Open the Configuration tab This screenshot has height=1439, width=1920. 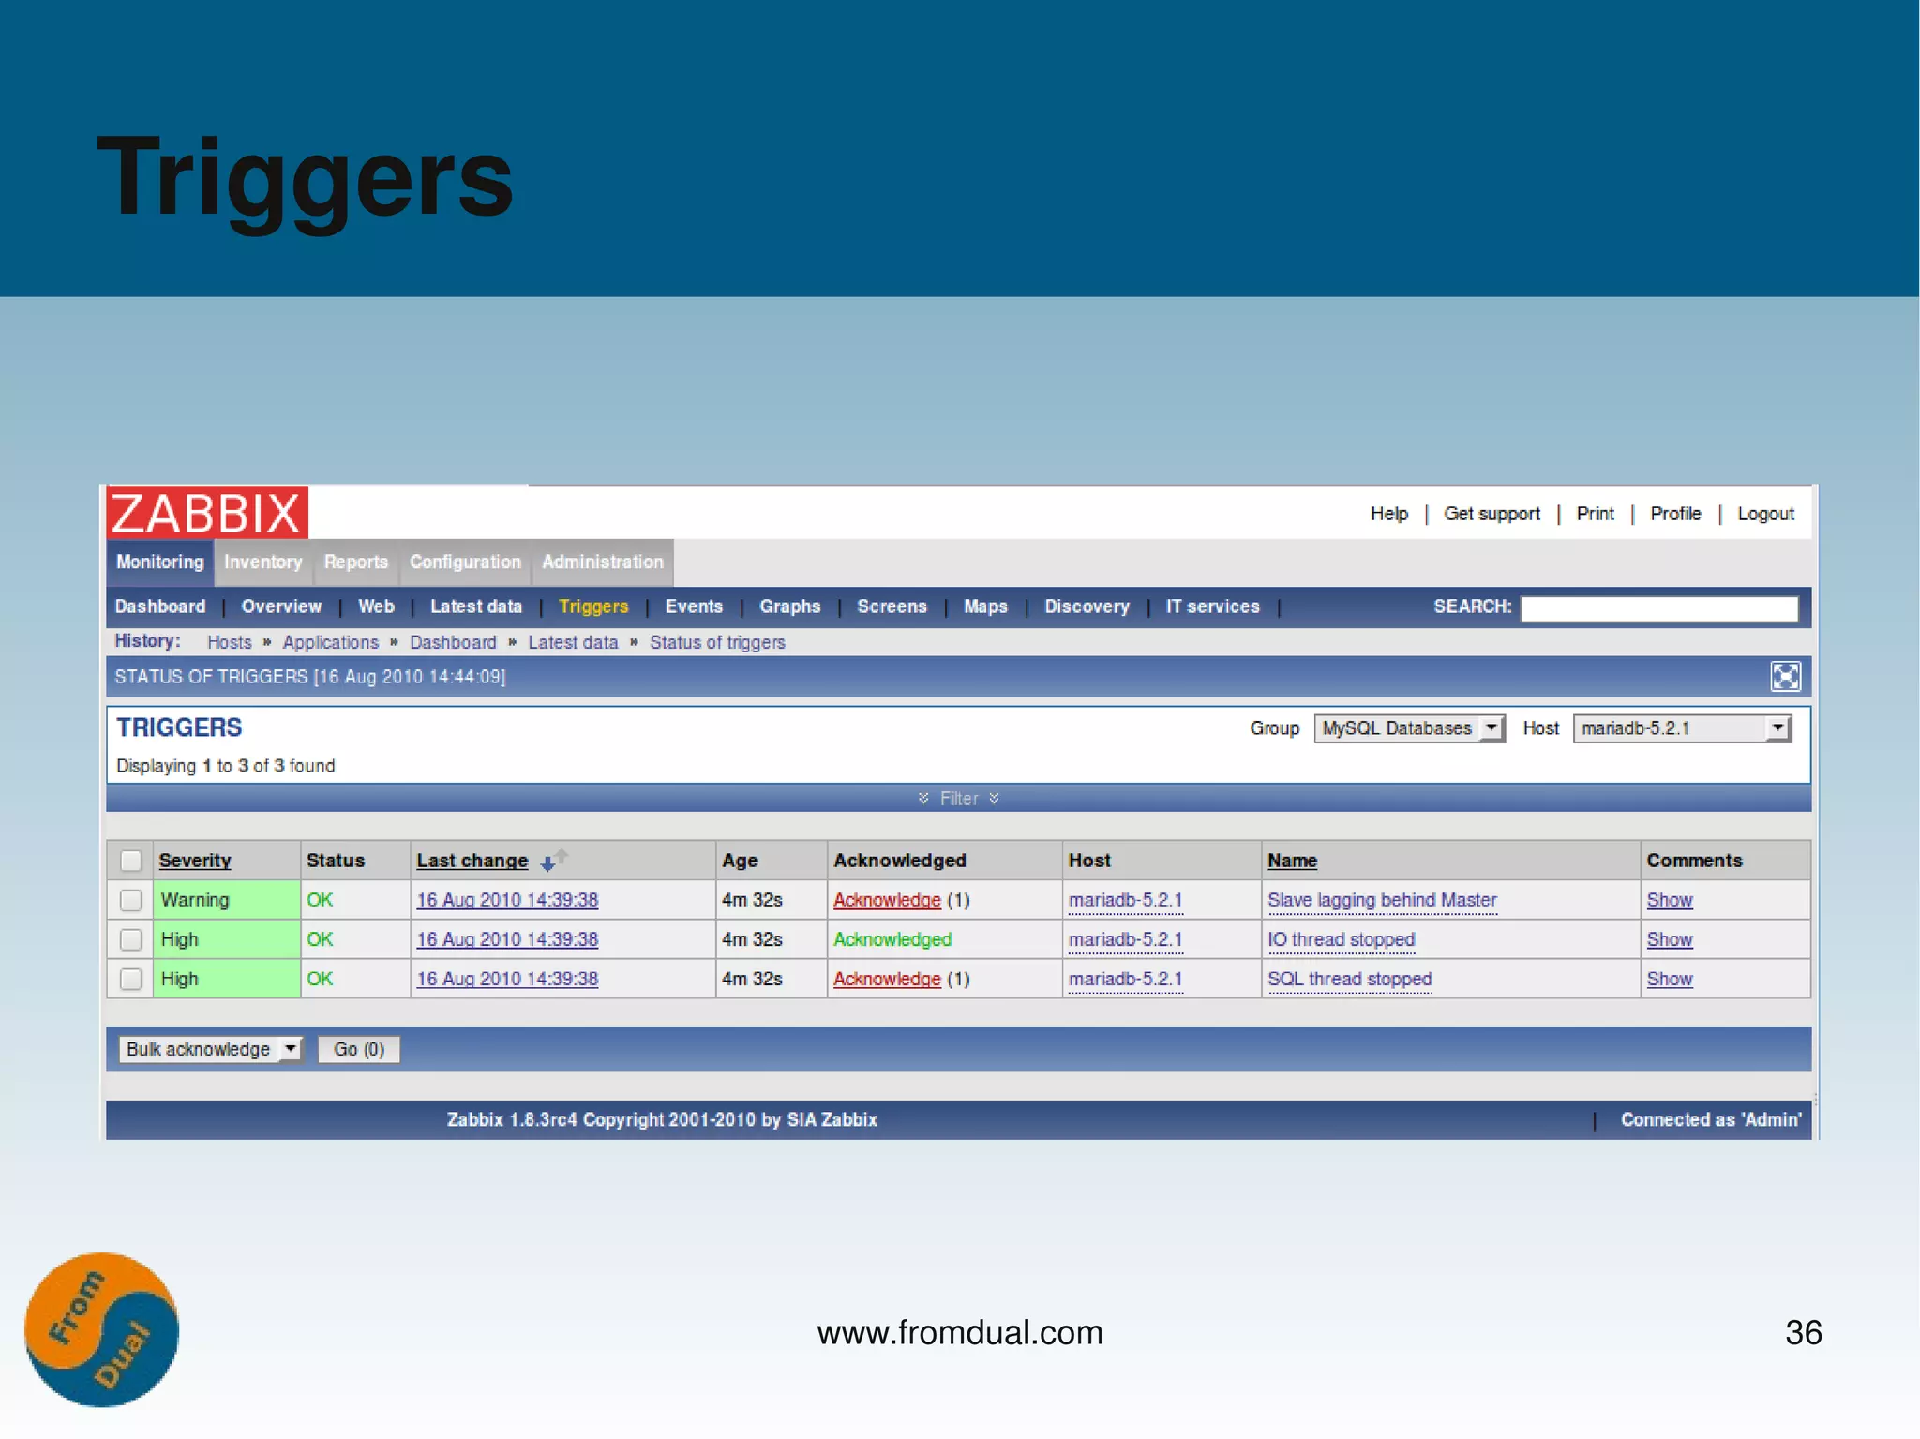click(465, 562)
